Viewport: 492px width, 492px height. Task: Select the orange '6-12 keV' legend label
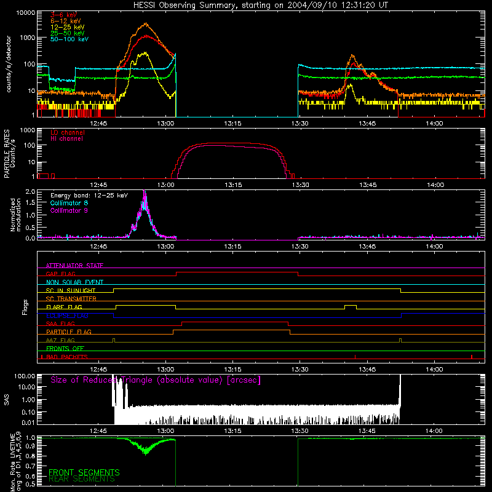click(66, 21)
